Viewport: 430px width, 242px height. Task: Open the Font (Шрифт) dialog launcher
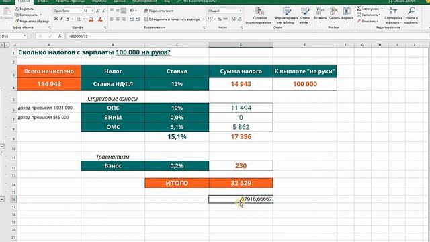click(x=105, y=28)
